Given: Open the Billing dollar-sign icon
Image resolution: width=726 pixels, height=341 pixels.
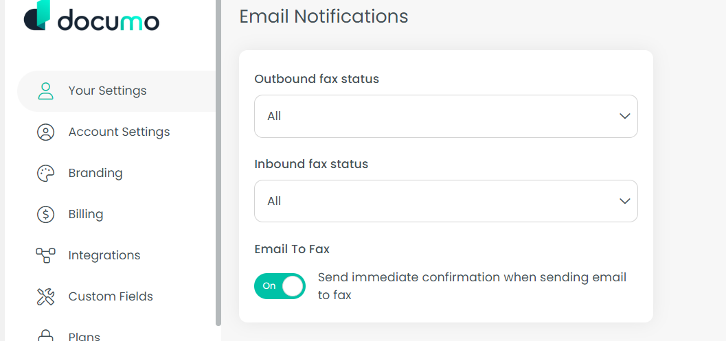Looking at the screenshot, I should point(46,215).
